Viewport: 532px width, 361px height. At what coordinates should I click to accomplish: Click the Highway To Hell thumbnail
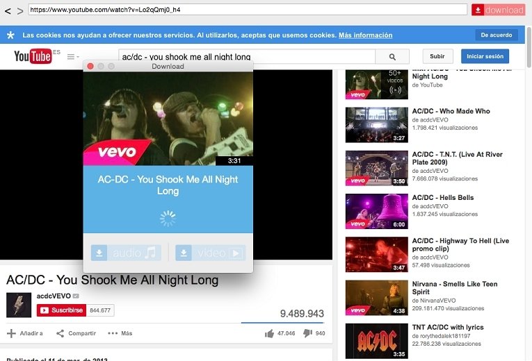pos(377,254)
